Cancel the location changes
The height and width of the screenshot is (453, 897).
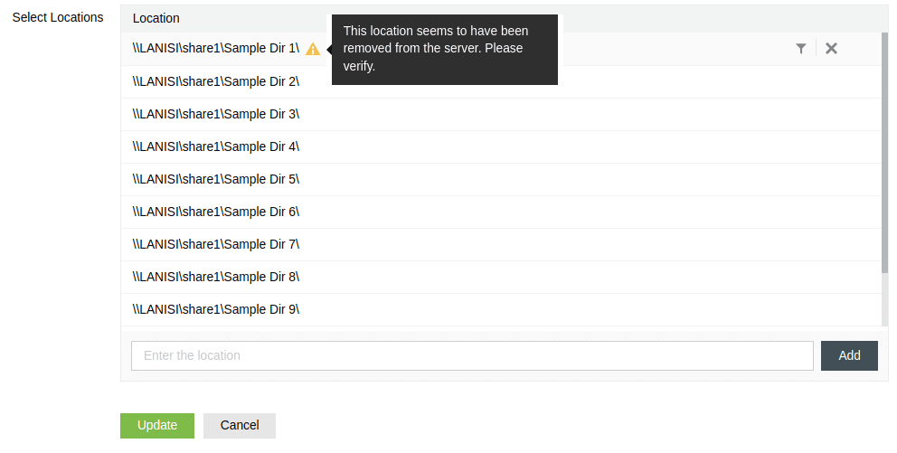[240, 426]
